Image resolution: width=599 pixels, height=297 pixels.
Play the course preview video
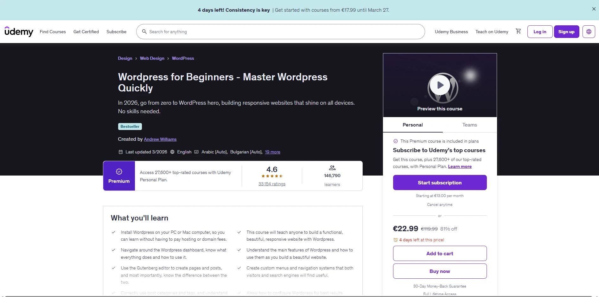pos(439,85)
